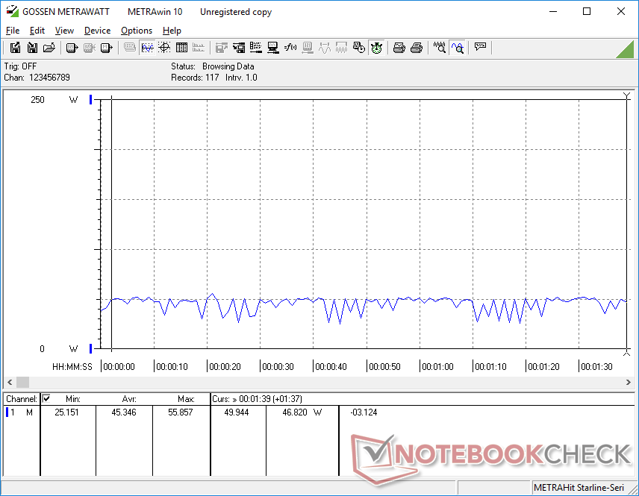The width and height of the screenshot is (639, 496).
Task: Click the first floppy-disk export icon
Action: 15,48
